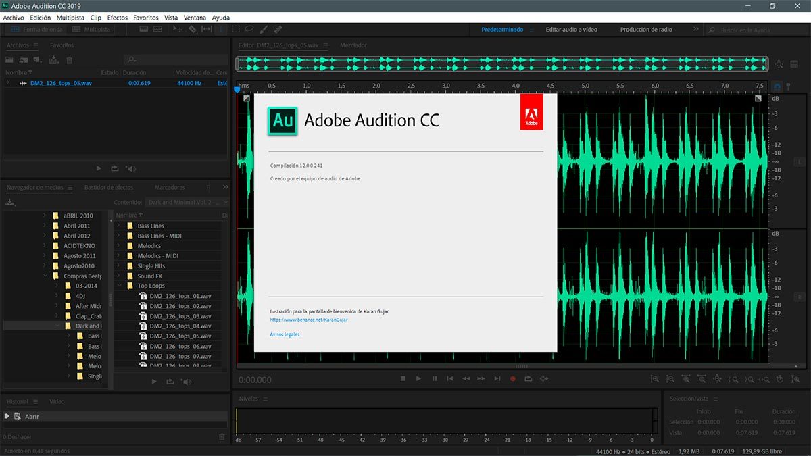This screenshot has width=811, height=456.
Task: Select the Move tool in the toolbar
Action: point(178,29)
